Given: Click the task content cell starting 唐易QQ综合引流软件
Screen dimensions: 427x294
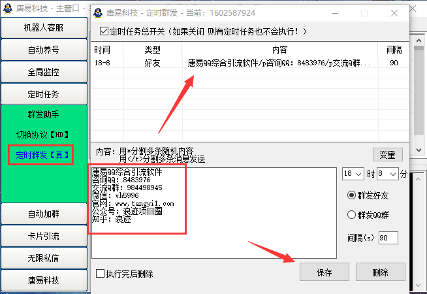Looking at the screenshot, I should pos(279,63).
